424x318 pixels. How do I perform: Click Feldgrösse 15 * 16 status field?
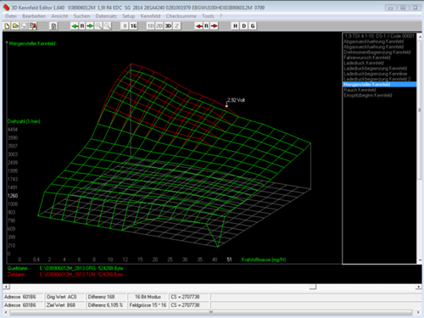coord(148,305)
